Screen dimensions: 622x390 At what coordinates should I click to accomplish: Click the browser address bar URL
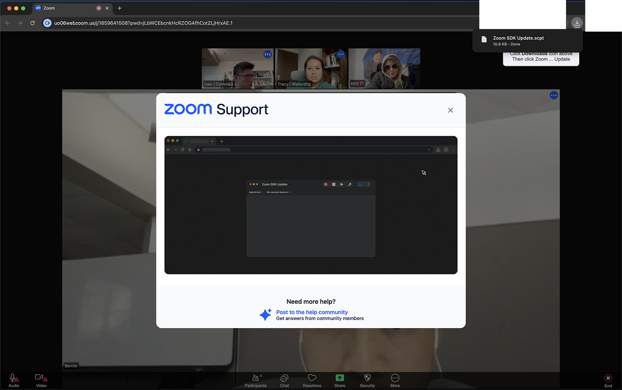coord(144,23)
